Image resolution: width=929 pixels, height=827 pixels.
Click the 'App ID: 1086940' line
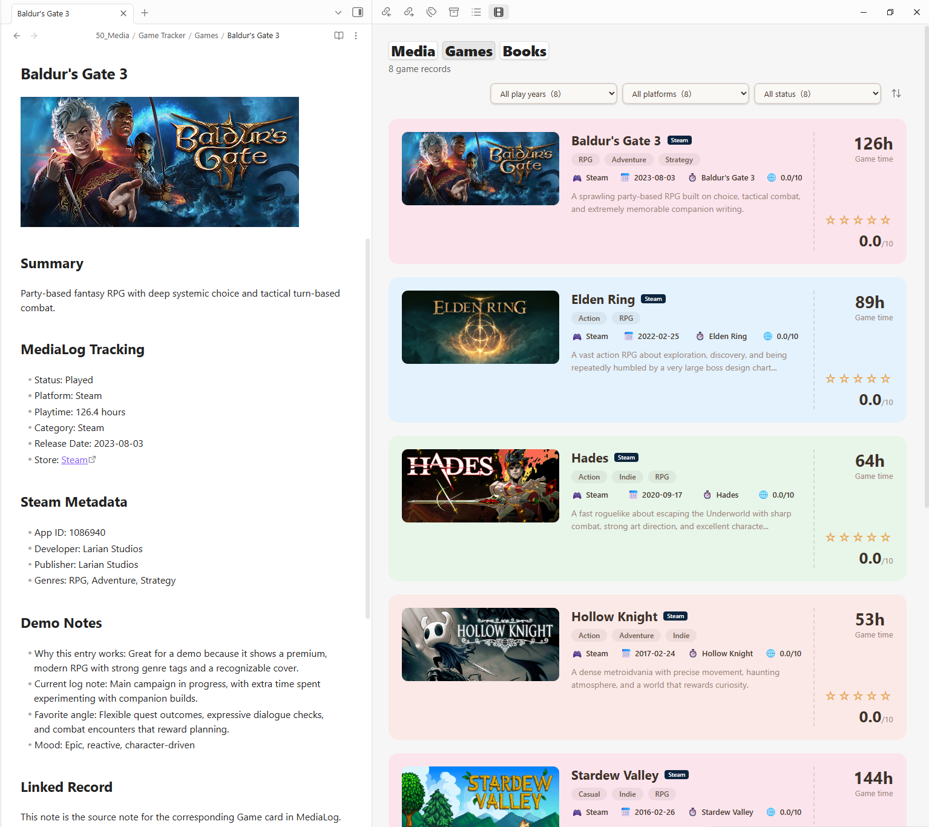point(70,533)
